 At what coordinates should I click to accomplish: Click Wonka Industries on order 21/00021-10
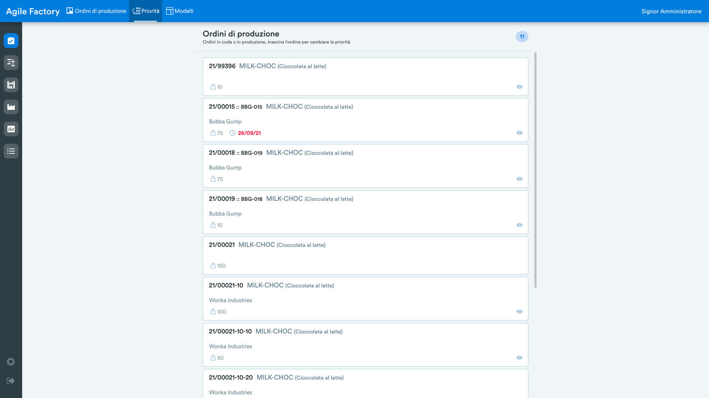click(x=230, y=300)
